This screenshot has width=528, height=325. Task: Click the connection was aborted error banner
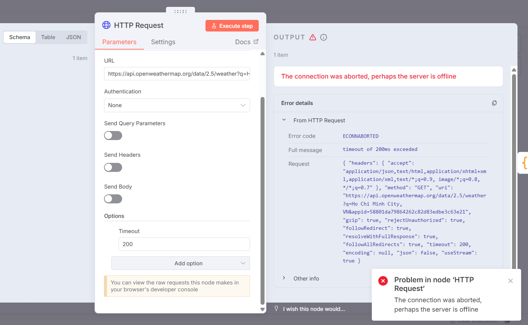(x=388, y=76)
